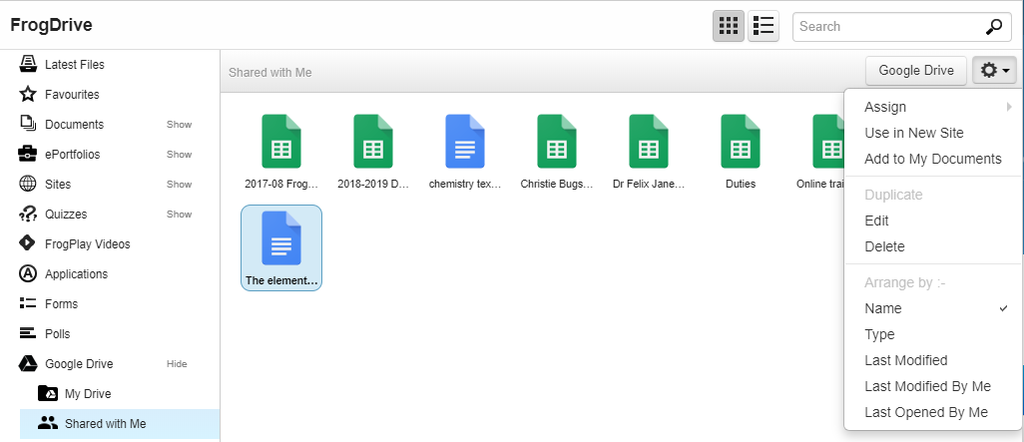Click the Quizzes question mark icon
The image size is (1024, 442).
pos(27,215)
